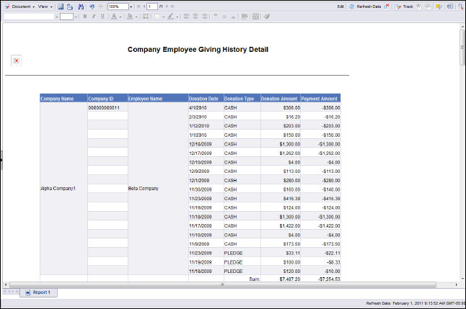This screenshot has width=466, height=309.
Task: Go to the next page arrow
Action: pyautogui.click(x=165, y=6)
